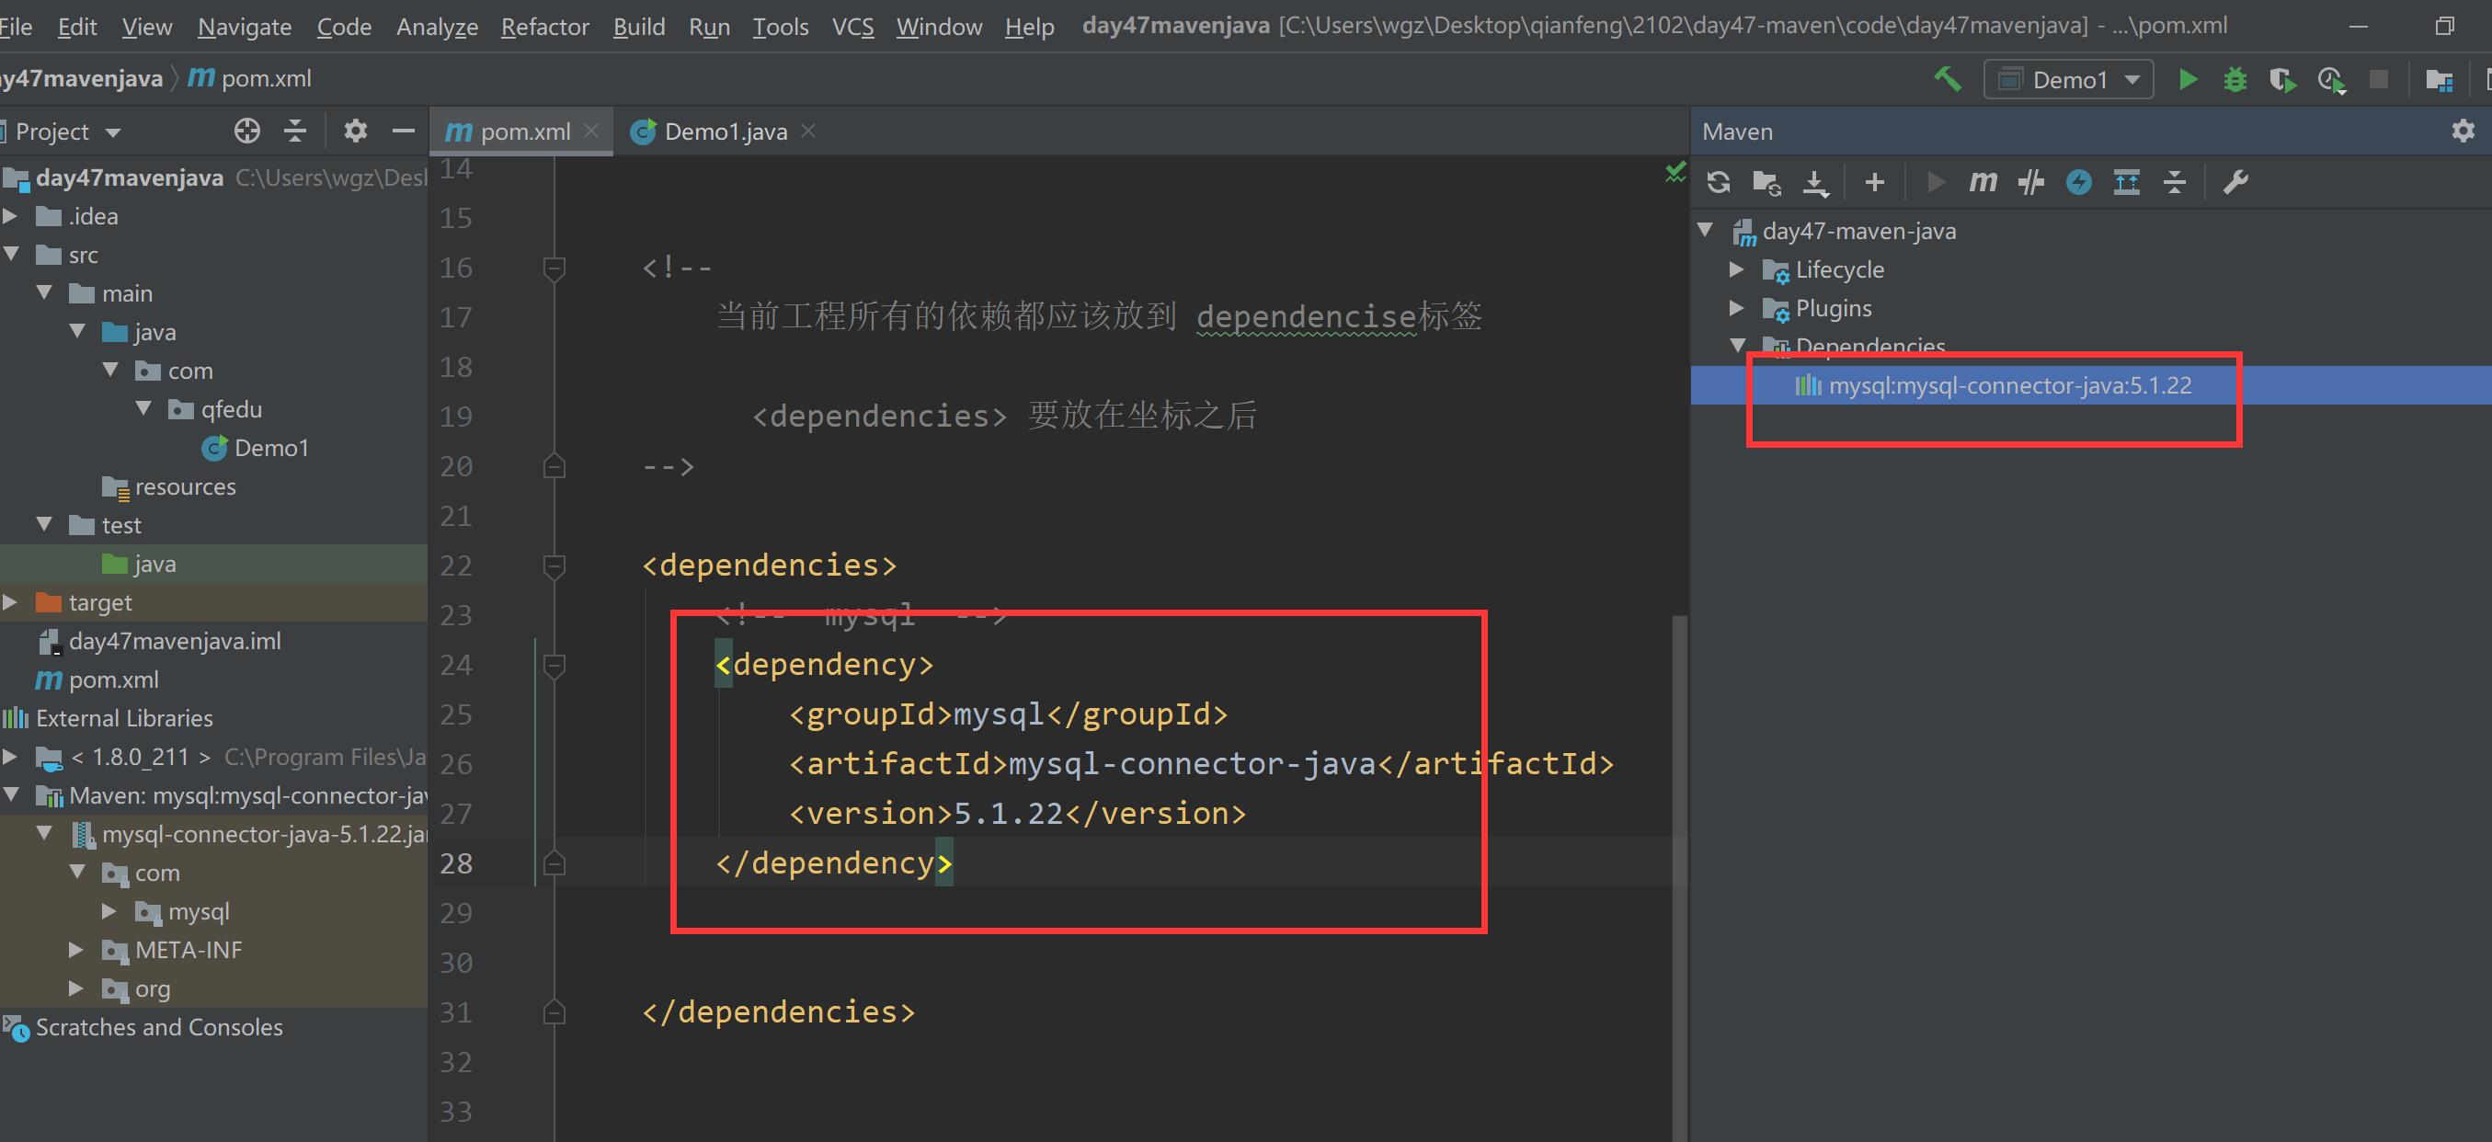
Task: Open Project Structure icon in toolbar
Action: (x=2439, y=79)
